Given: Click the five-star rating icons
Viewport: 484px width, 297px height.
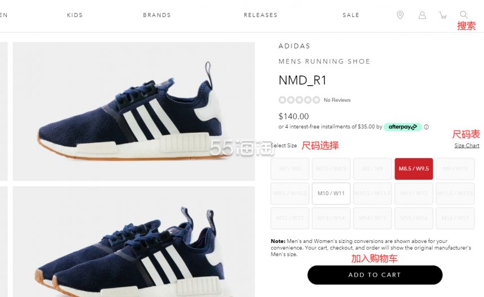Looking at the screenshot, I should point(299,100).
